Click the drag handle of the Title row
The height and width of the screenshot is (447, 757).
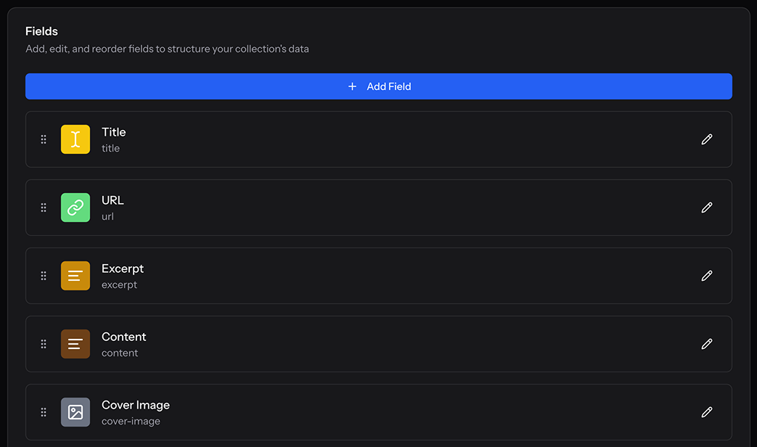(x=44, y=139)
